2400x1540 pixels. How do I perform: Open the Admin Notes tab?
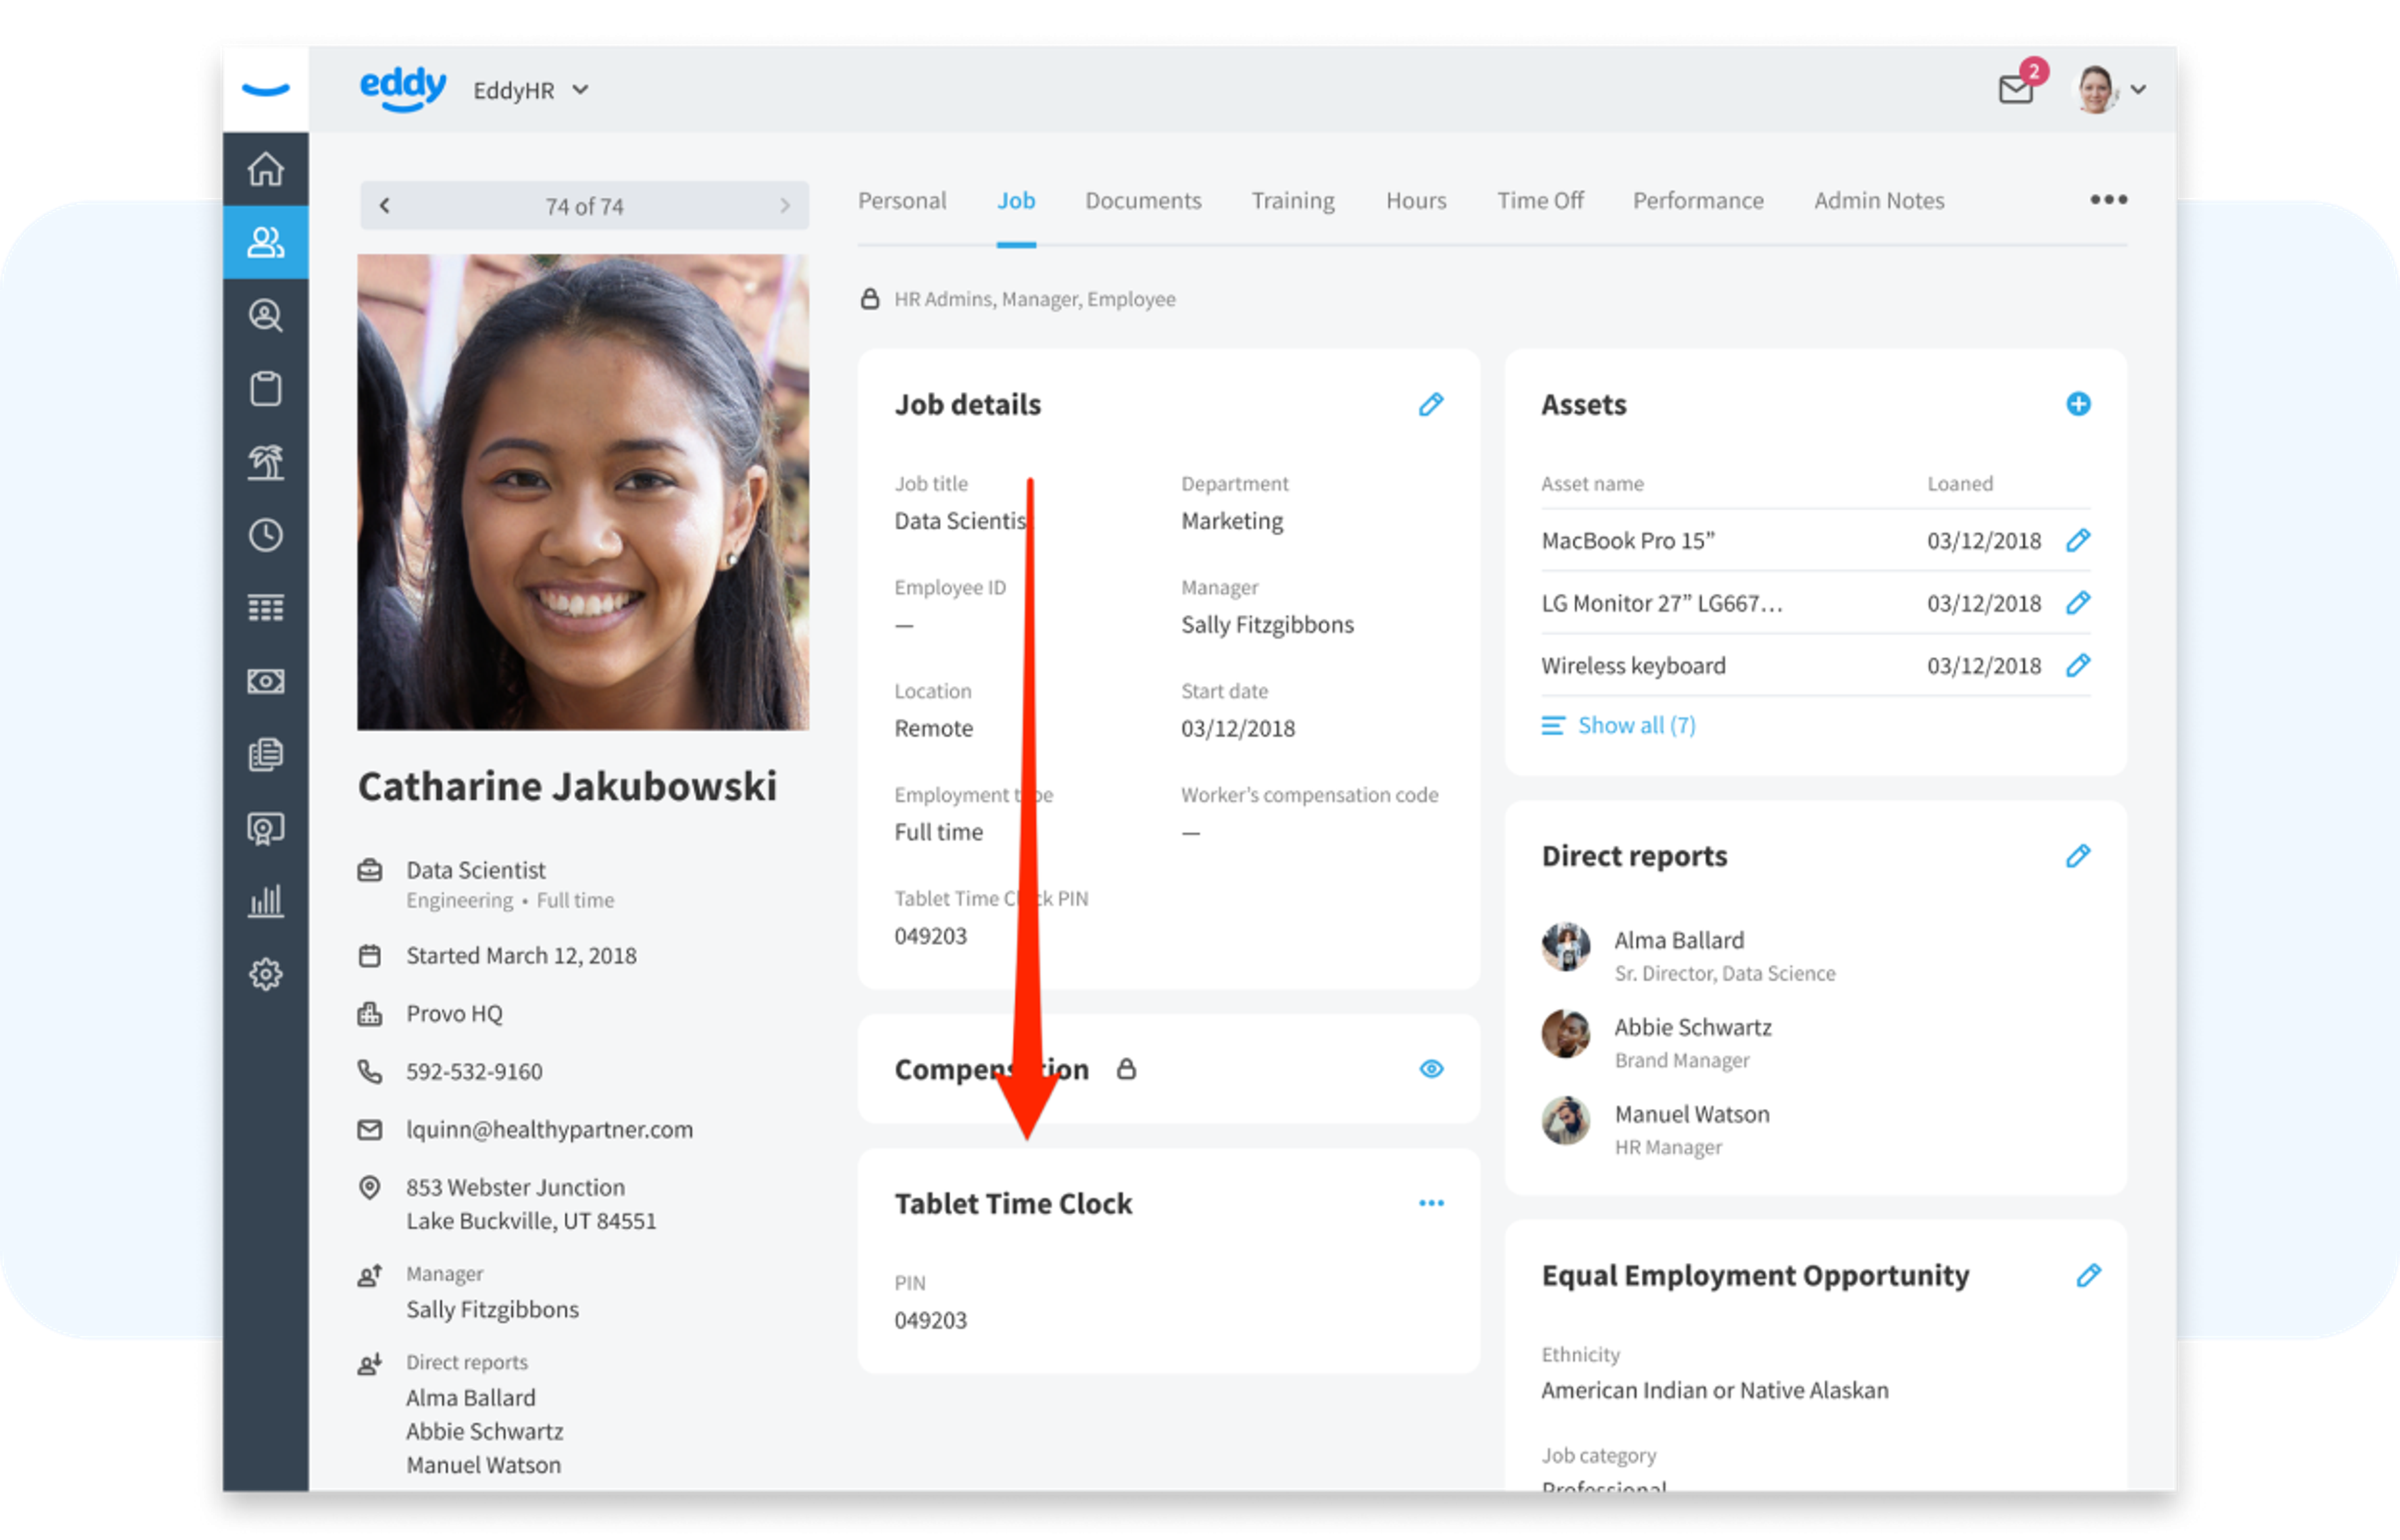coord(1879,201)
